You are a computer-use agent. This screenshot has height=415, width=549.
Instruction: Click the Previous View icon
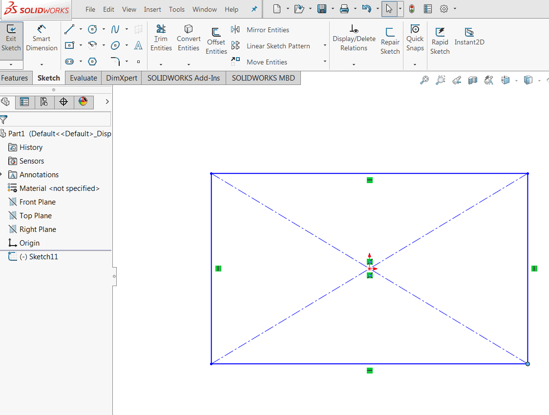(x=457, y=81)
